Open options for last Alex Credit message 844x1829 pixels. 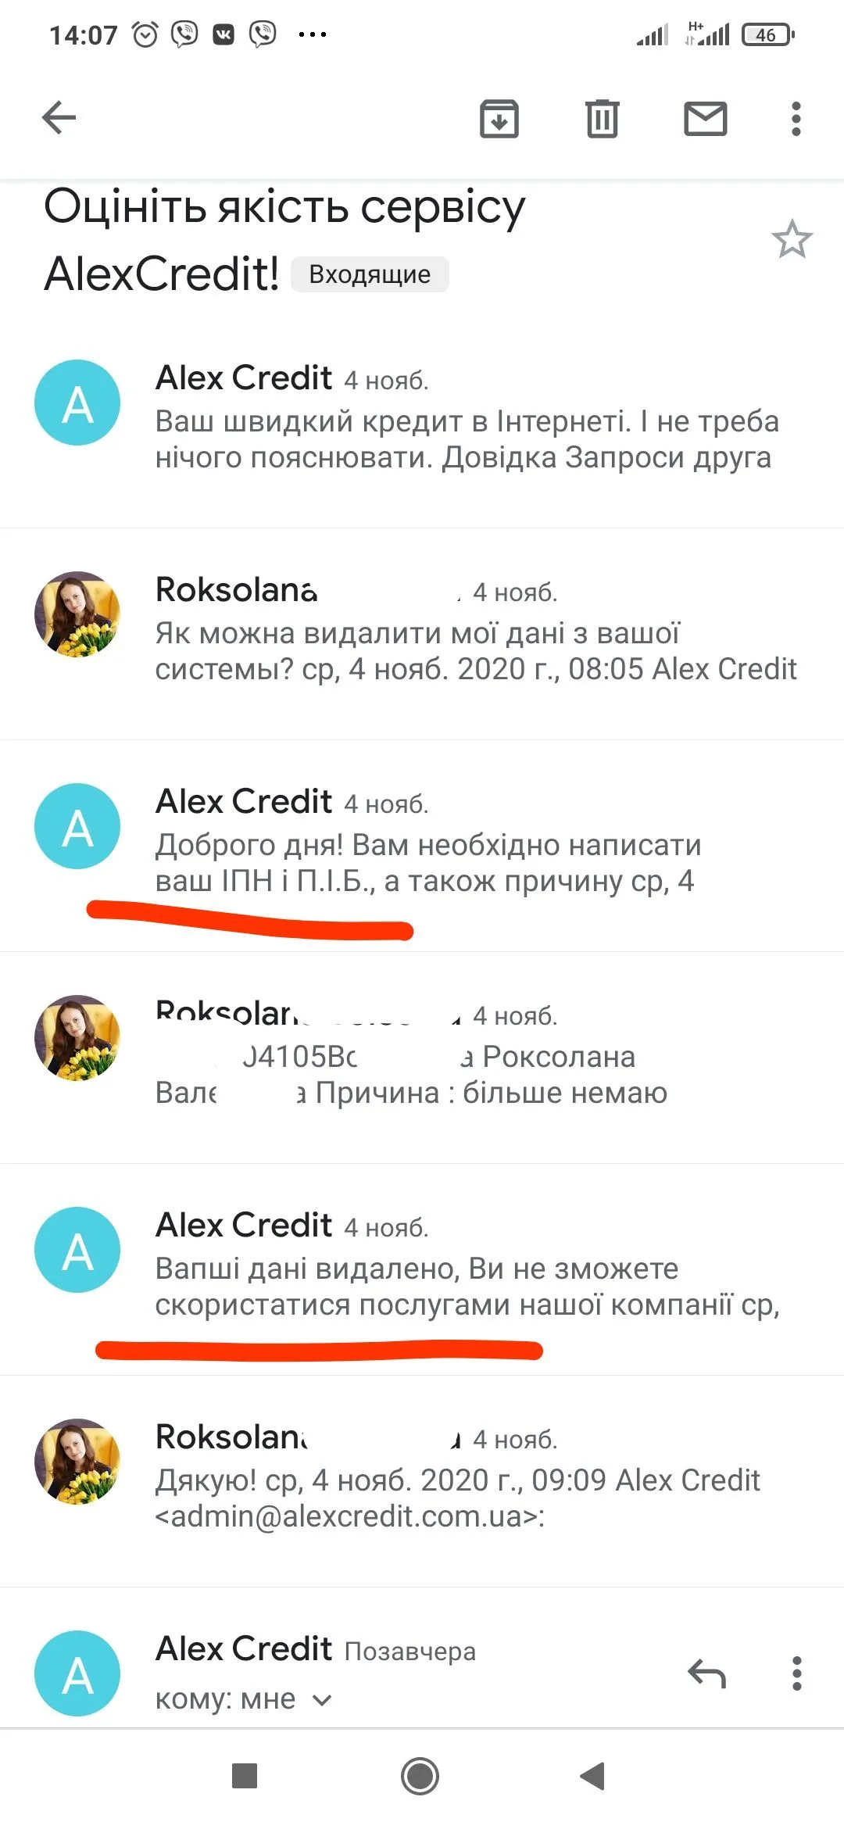[x=796, y=1673]
